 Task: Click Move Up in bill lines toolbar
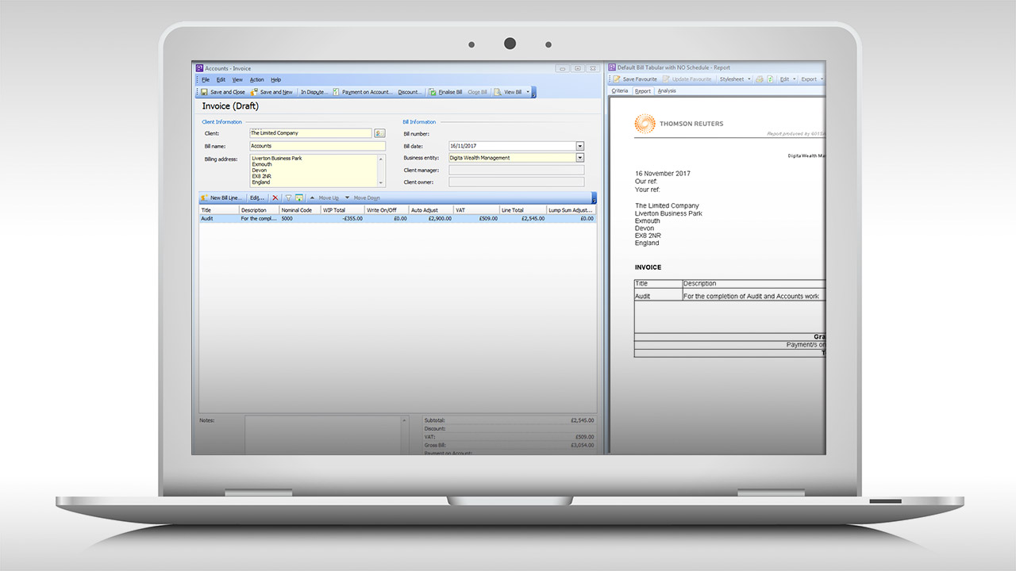pos(325,197)
